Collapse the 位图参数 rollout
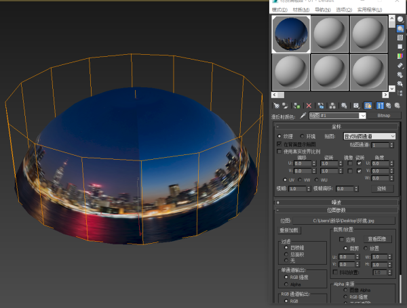The width and height of the screenshot is (407, 308). click(x=336, y=210)
